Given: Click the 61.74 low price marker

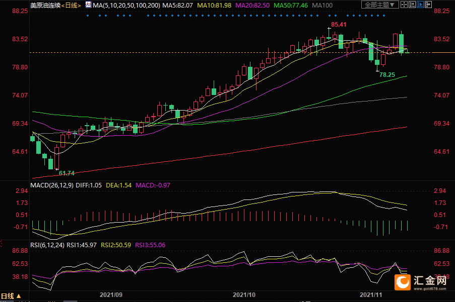Looking at the screenshot, I should coord(67,173).
